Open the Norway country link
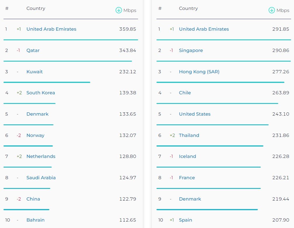294x228 pixels. tap(35, 135)
